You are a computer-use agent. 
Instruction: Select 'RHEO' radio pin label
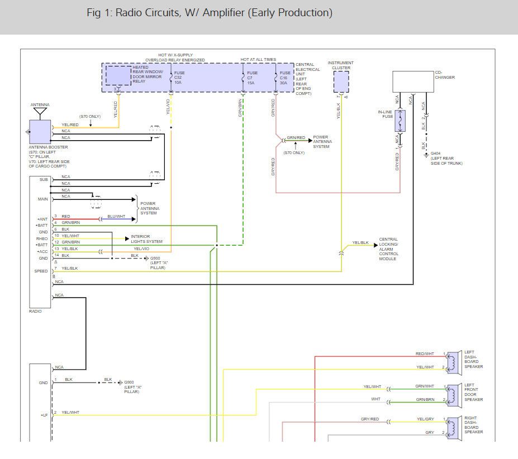[x=42, y=239]
